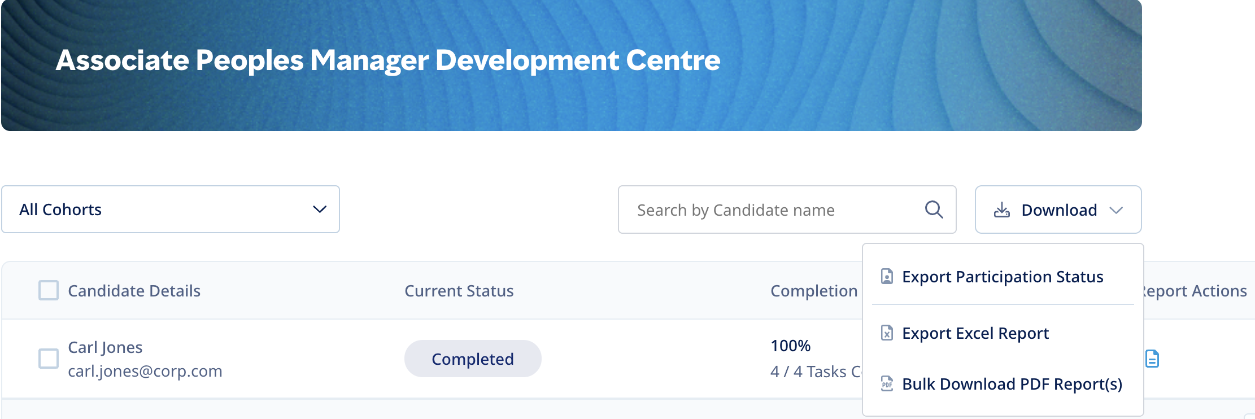The height and width of the screenshot is (419, 1255).
Task: Open the Carl Jones candidate name
Action: tap(105, 347)
